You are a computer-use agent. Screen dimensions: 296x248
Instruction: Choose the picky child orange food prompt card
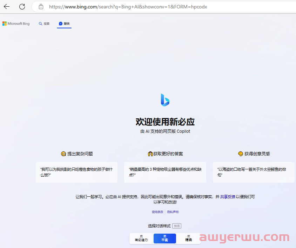click(x=77, y=172)
